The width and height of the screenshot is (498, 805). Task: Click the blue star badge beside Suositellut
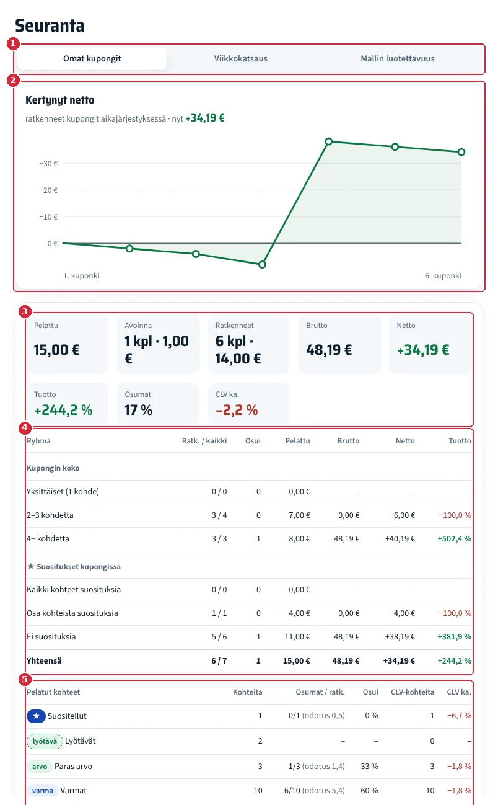click(x=36, y=716)
